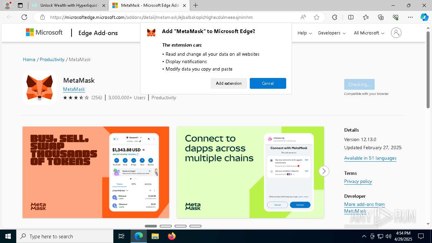Open the notification center icon
This screenshot has height=243, width=432.
click(421, 236)
